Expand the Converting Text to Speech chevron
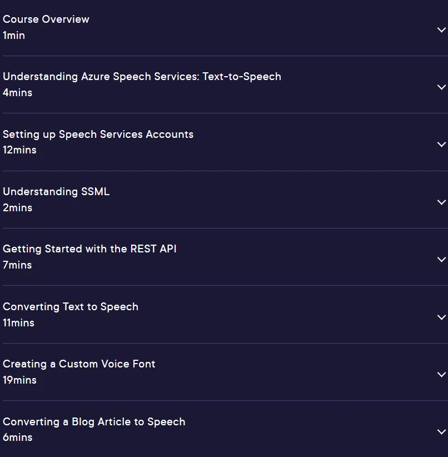 tap(441, 317)
